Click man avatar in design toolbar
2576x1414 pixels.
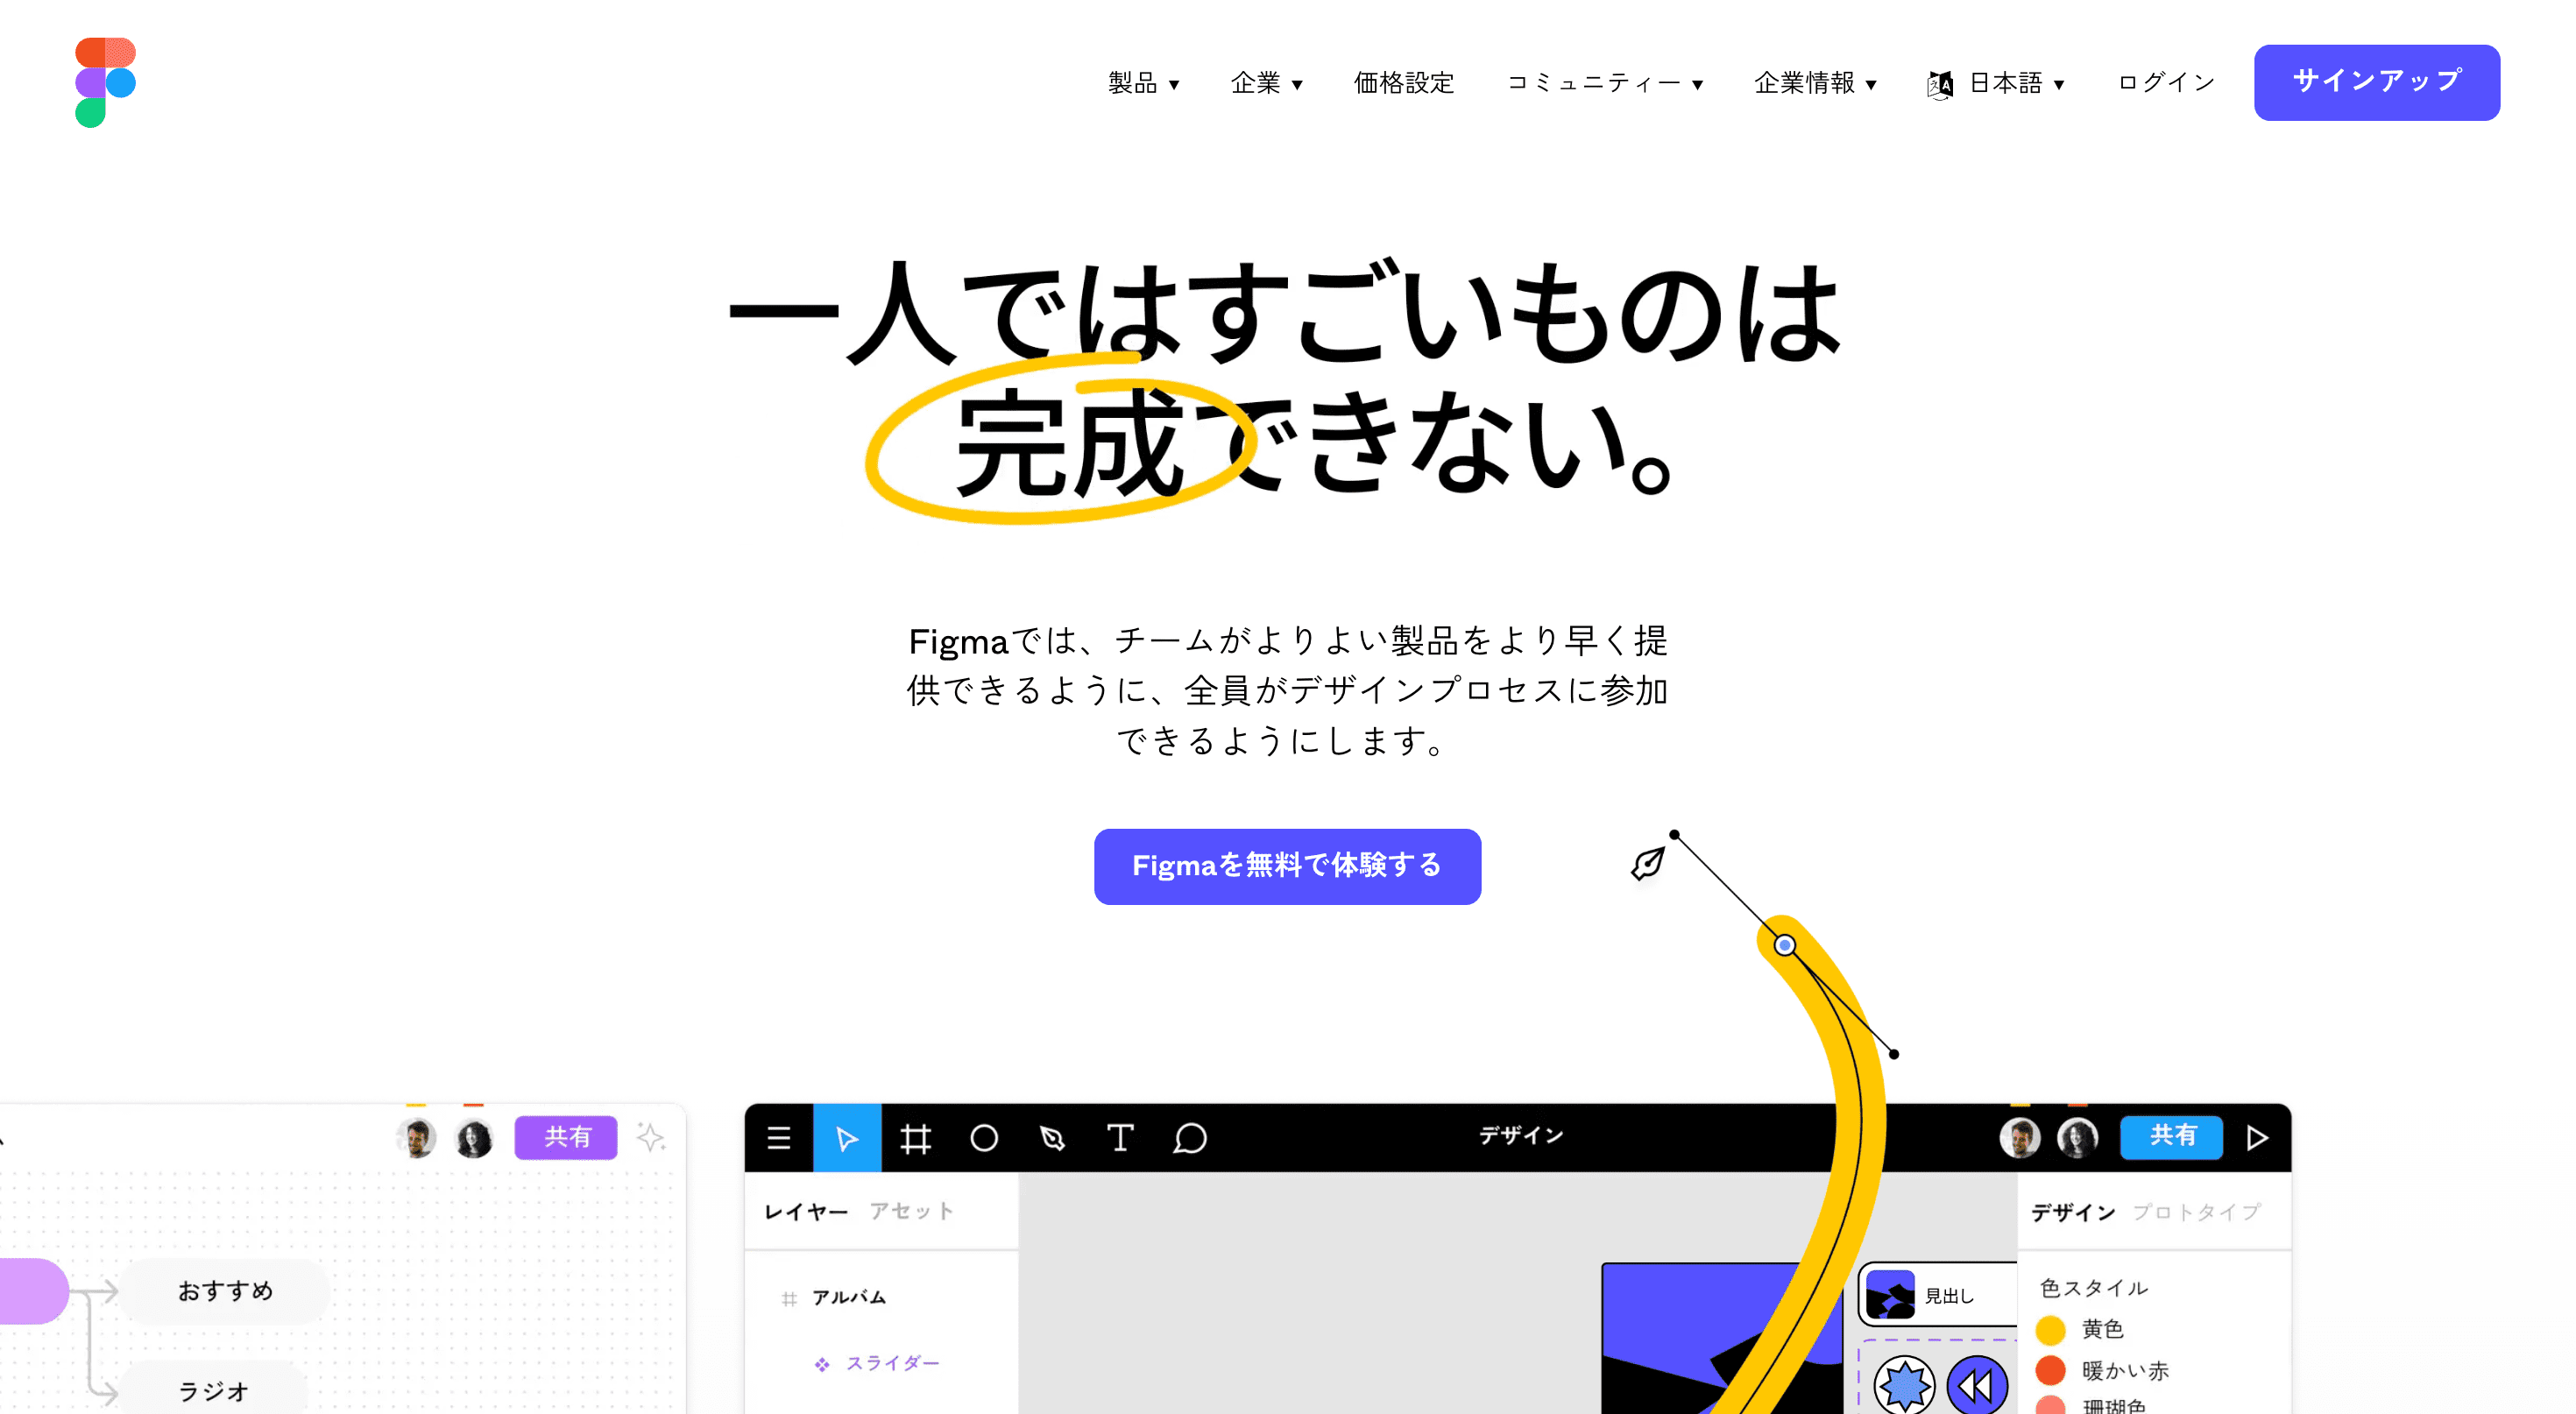point(2019,1137)
